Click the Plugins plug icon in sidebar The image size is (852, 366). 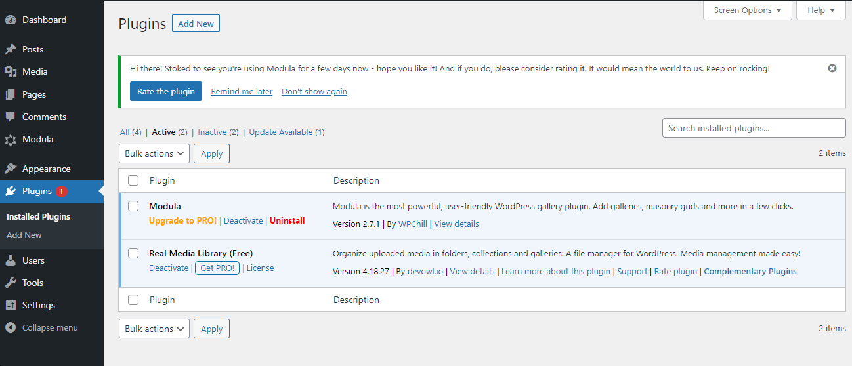(x=11, y=191)
